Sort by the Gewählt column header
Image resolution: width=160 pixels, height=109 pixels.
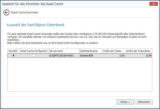(x=14, y=51)
